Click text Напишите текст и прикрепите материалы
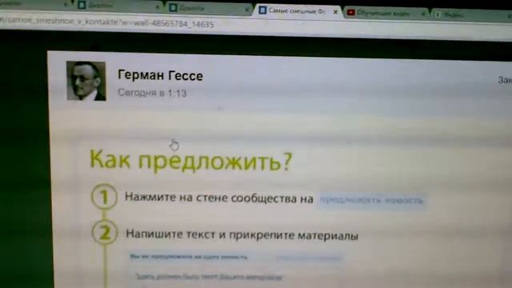Viewport: 512px width, 288px height. click(242, 234)
